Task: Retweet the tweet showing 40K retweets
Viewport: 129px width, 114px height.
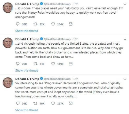Action: (35, 103)
